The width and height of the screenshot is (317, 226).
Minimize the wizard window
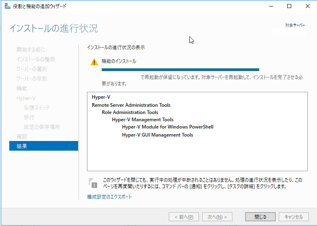click(x=271, y=6)
